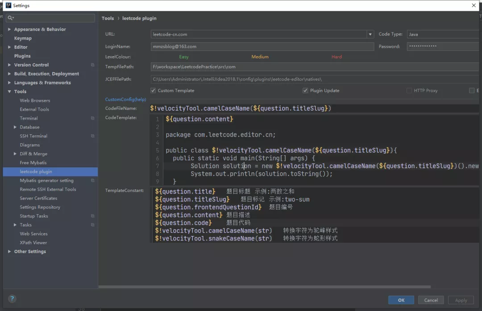Screen dimensions: 482x311
Task: Click the indicator icon beside Version Control
Action: [x=93, y=65]
